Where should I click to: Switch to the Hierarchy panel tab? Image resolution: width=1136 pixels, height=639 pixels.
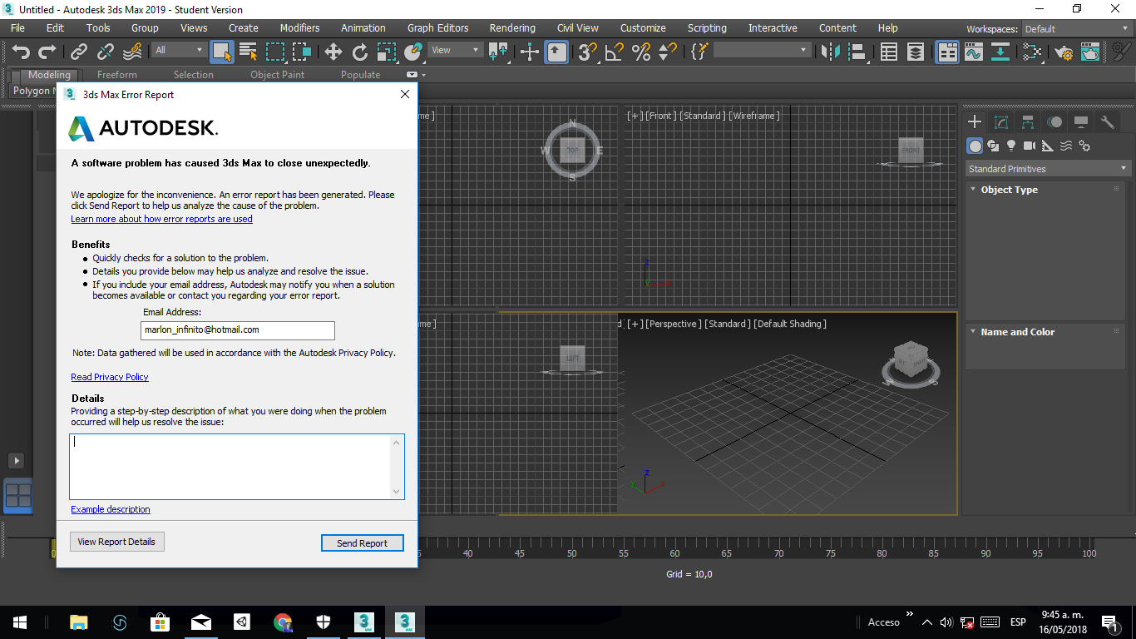pos(1028,122)
